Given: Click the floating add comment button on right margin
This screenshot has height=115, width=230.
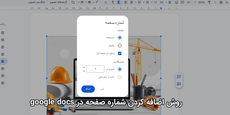Looking at the screenshot, I should coord(179,77).
